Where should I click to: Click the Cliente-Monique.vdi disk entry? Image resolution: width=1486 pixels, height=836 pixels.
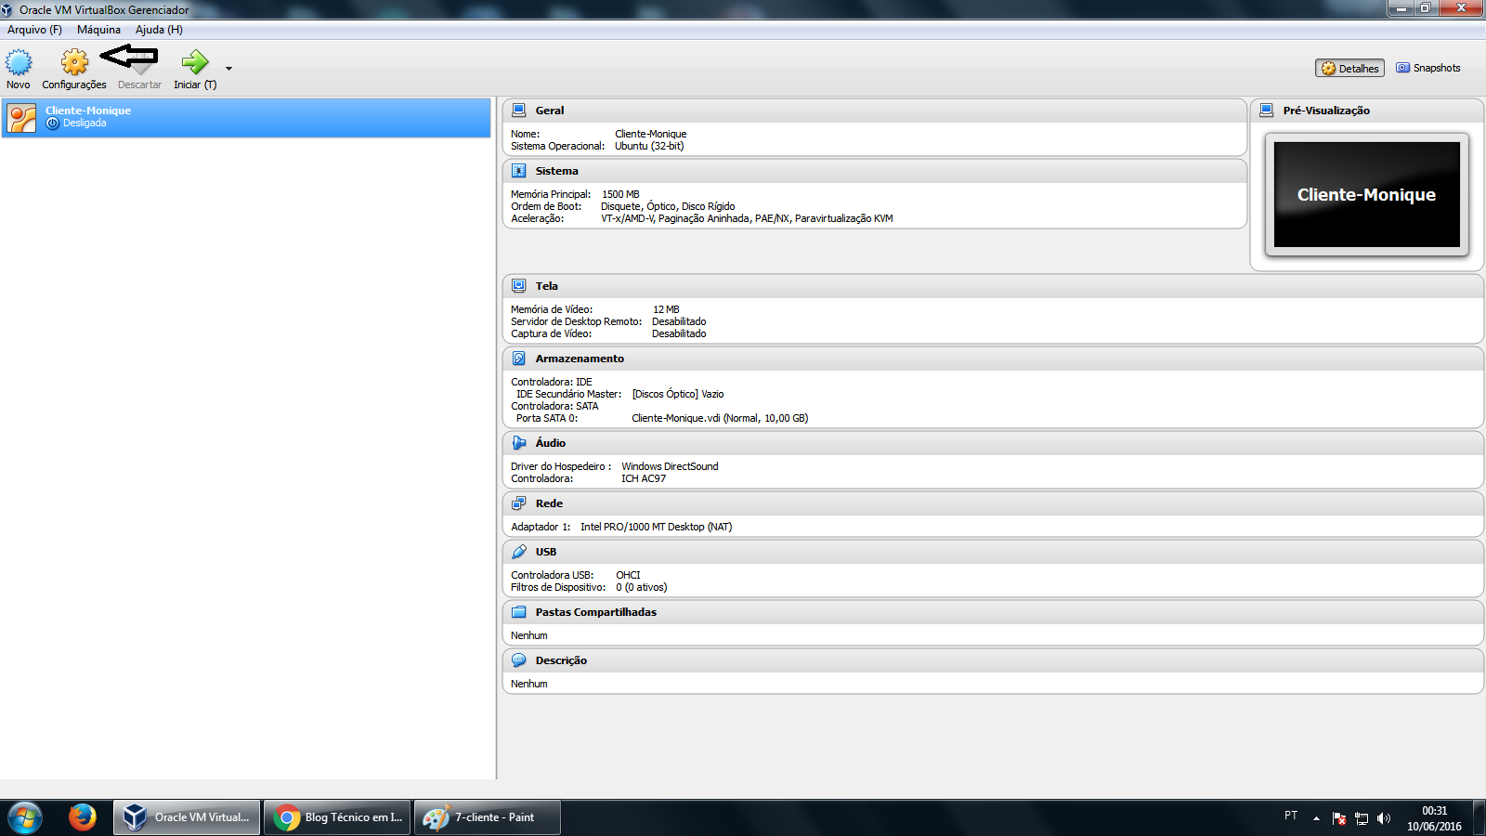click(x=720, y=418)
